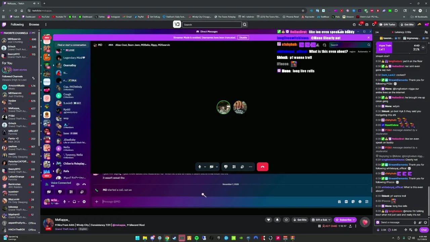Toggle the camera in Discord call controls

point(211,167)
